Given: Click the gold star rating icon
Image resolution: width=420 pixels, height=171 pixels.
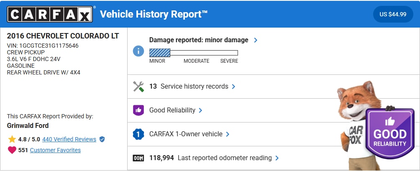Looking at the screenshot, I should pyautogui.click(x=12, y=139).
